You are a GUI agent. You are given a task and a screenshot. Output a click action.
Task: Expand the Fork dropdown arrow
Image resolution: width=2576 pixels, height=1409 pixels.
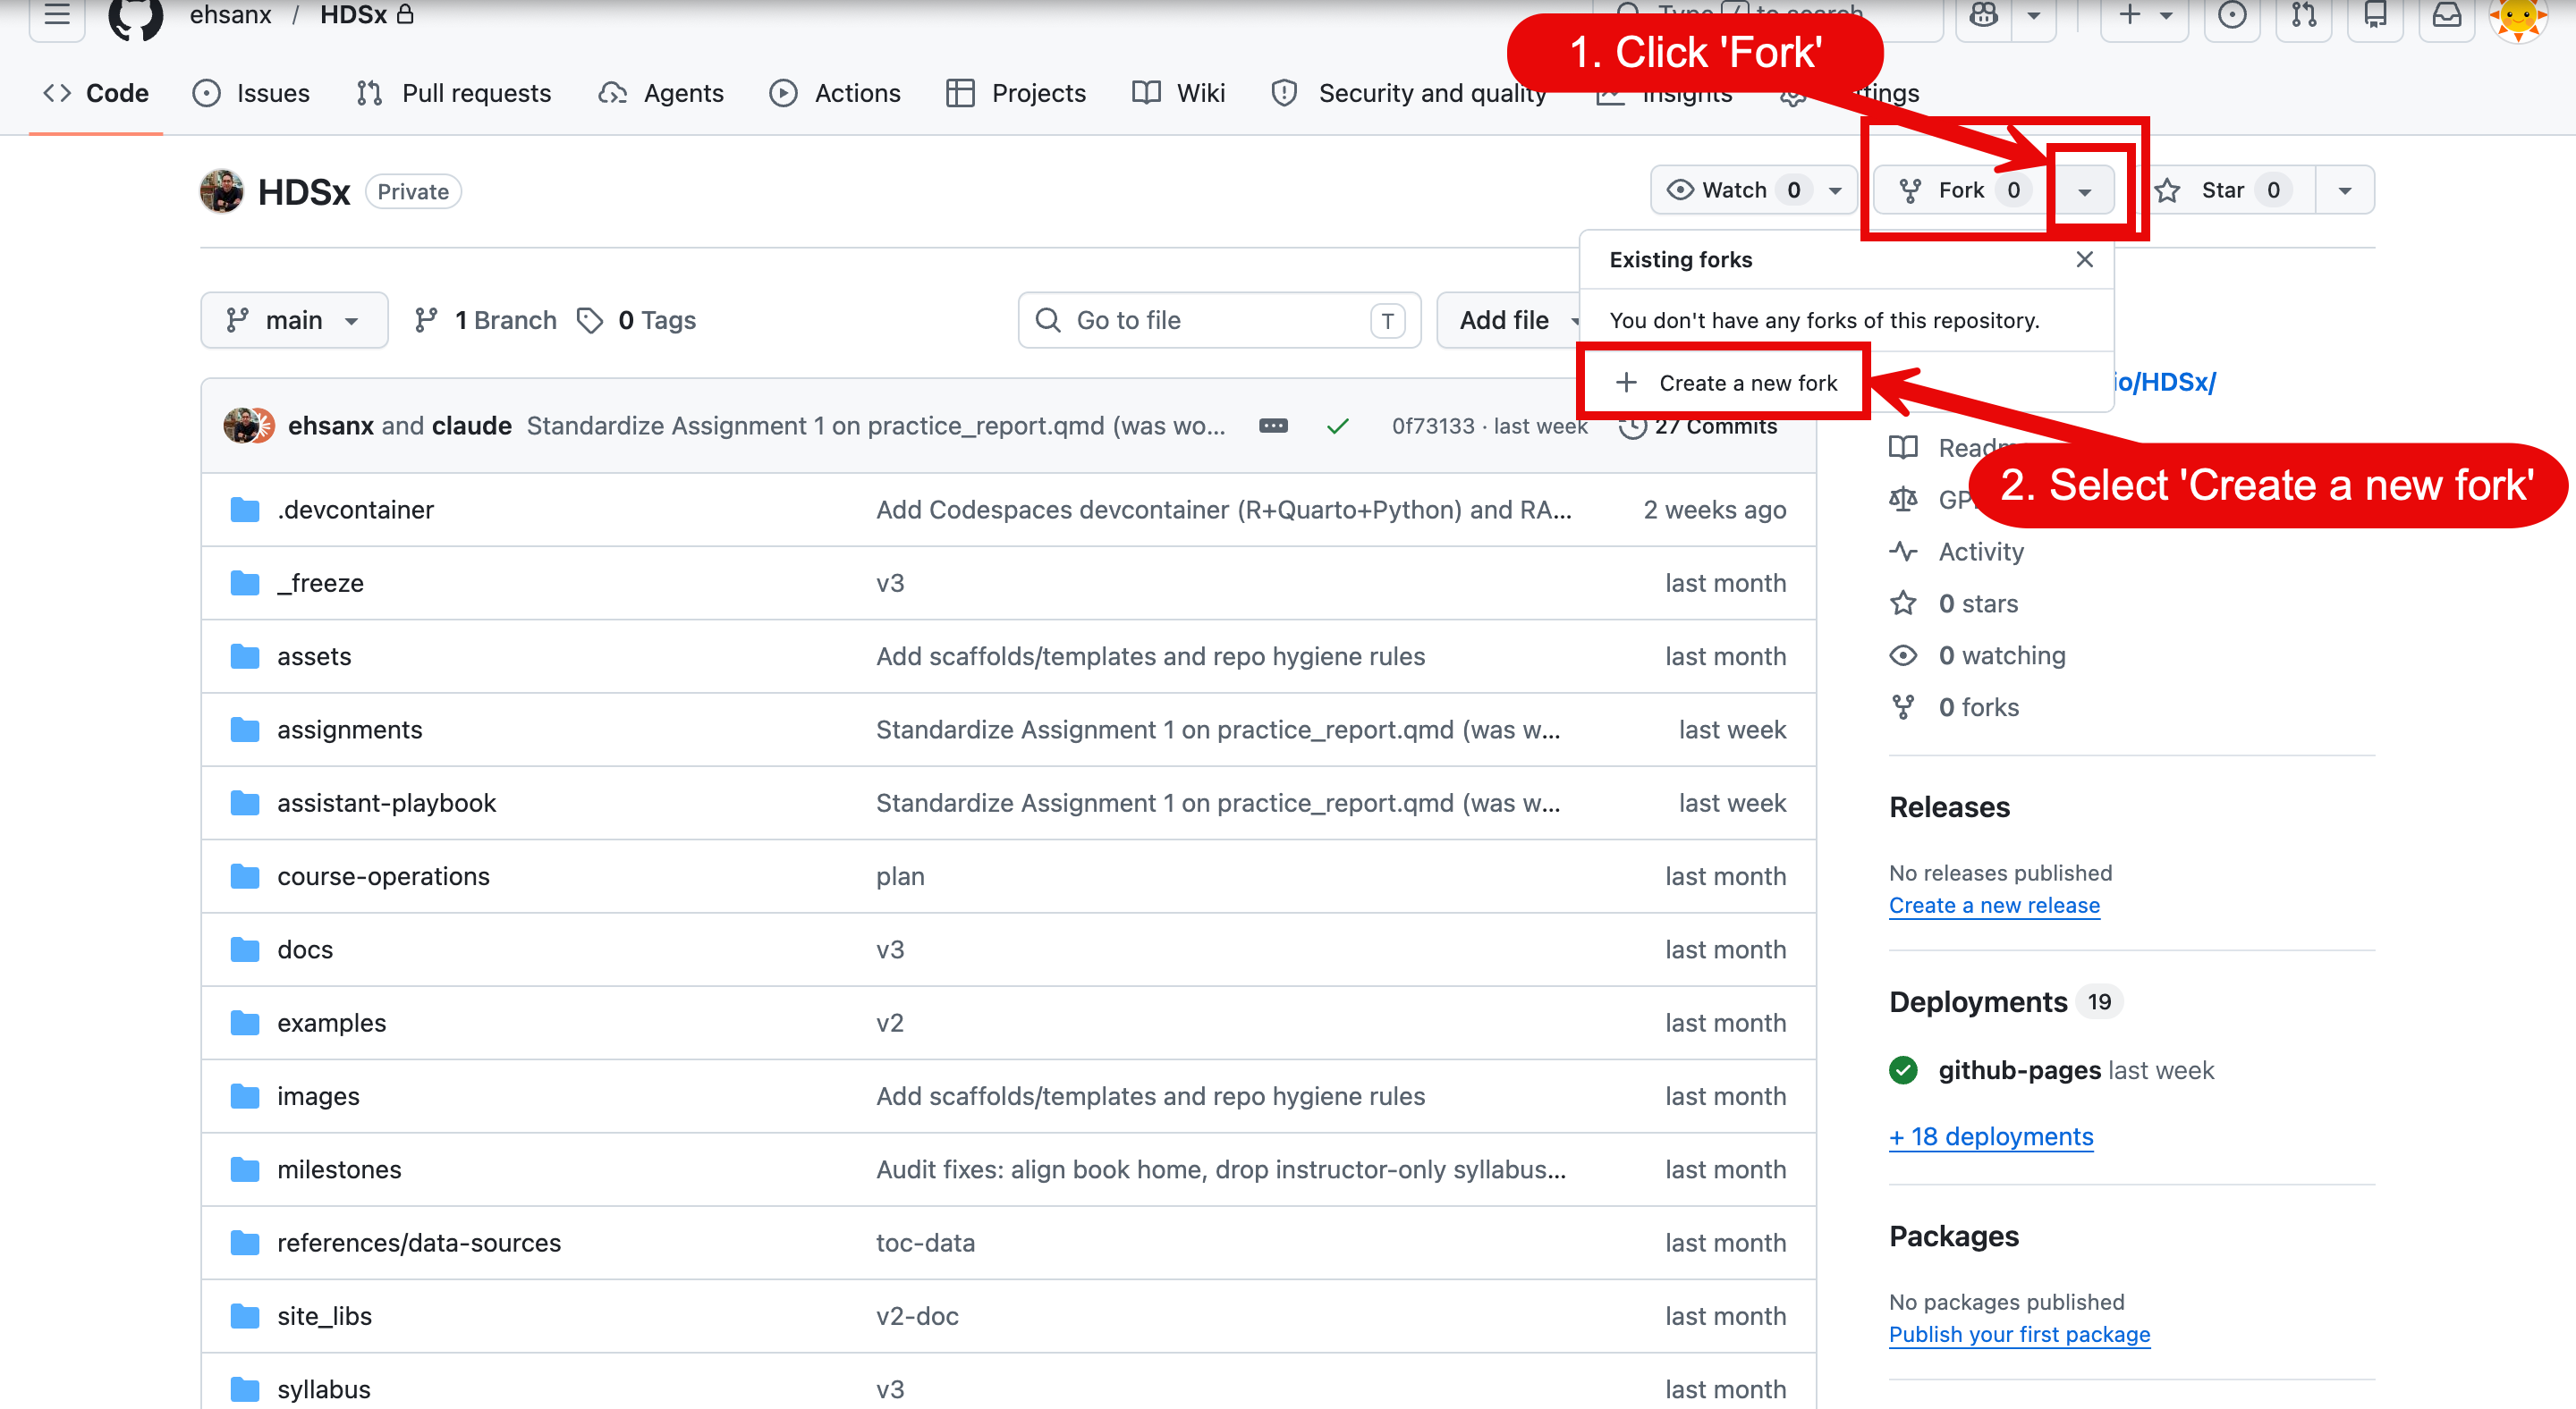(2084, 190)
